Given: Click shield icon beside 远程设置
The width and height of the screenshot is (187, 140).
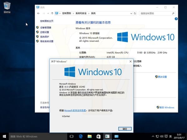Looking at the screenshot, I should (37, 32).
